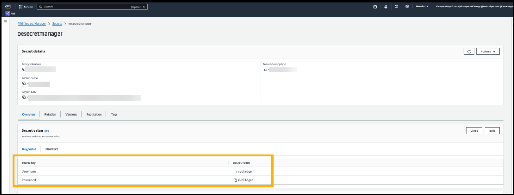Click the Secret key column header
The height and width of the screenshot is (195, 514).
(x=29, y=162)
